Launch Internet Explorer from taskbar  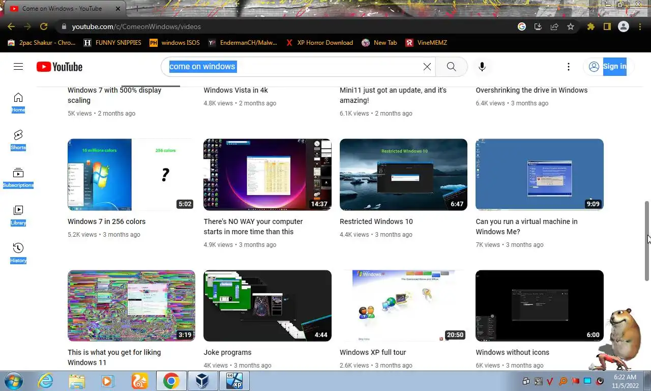click(45, 381)
